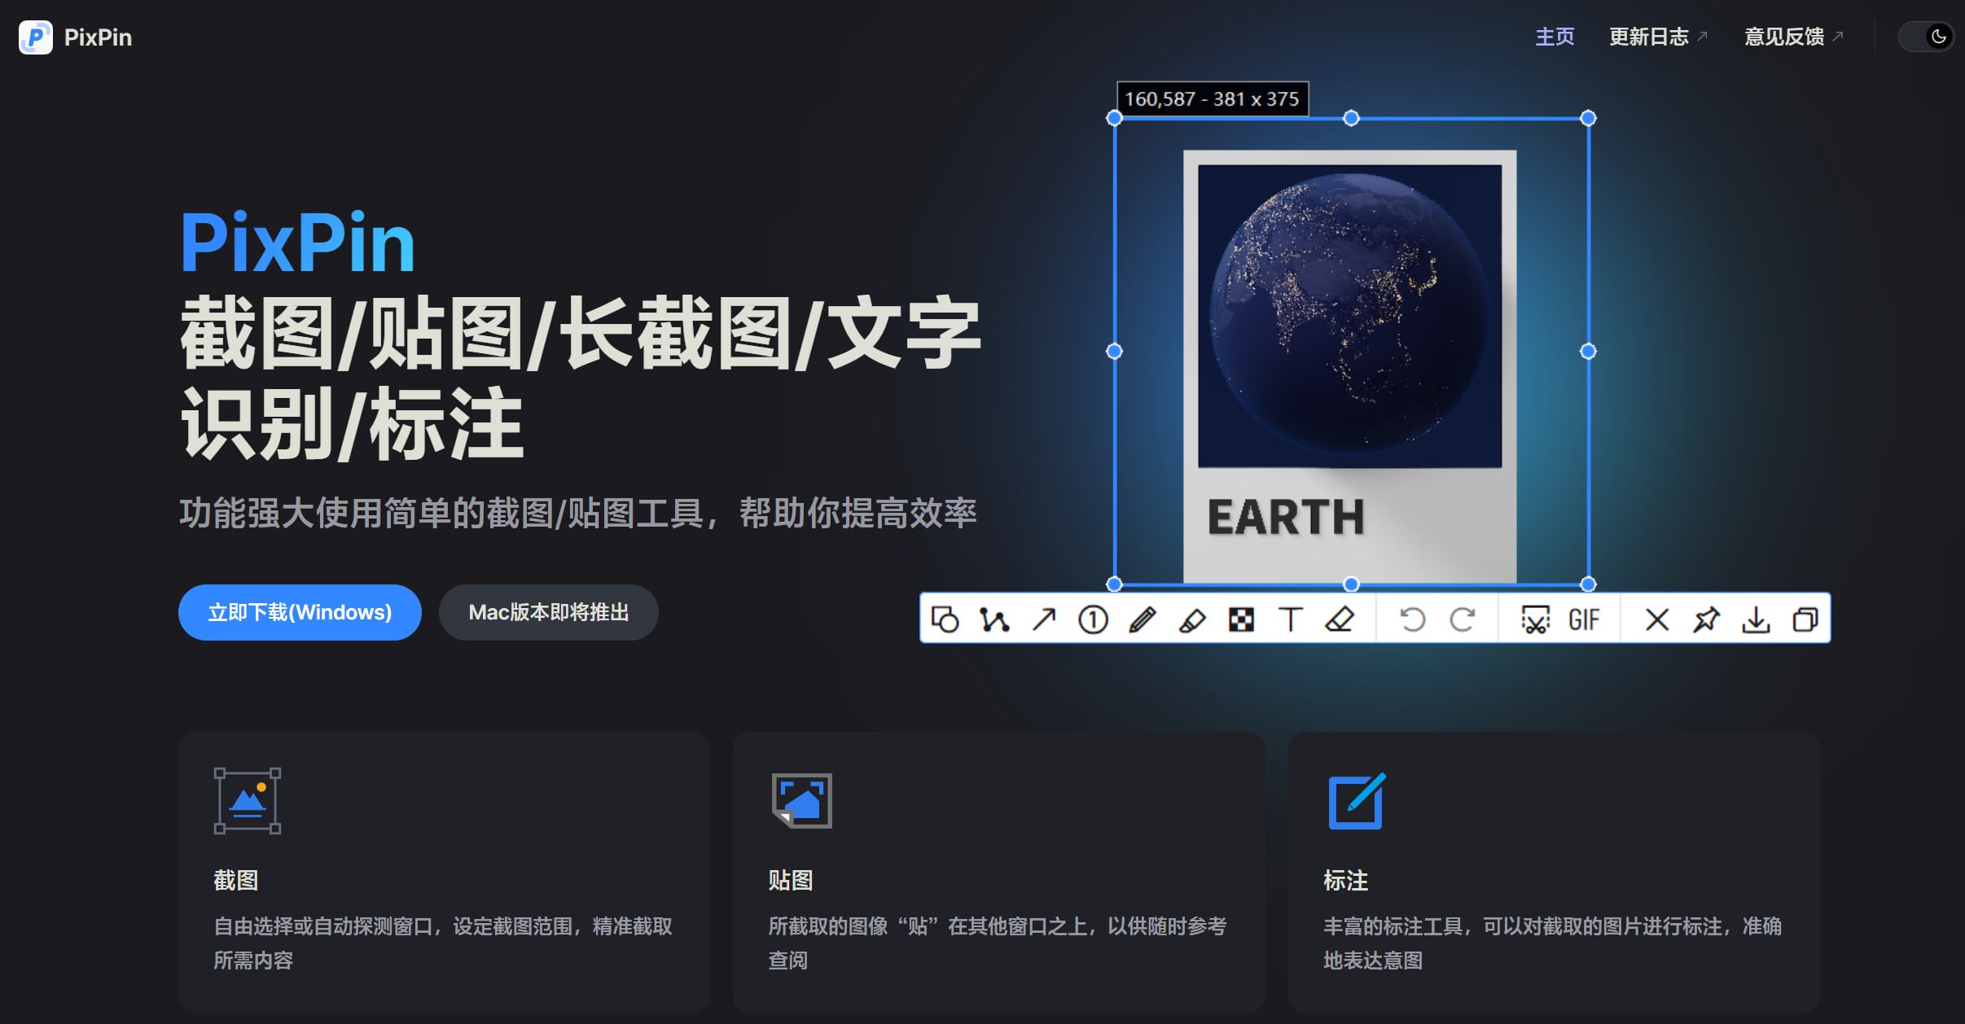Image resolution: width=1965 pixels, height=1024 pixels.
Task: Click the pin screenshot icon
Action: [x=1706, y=619]
